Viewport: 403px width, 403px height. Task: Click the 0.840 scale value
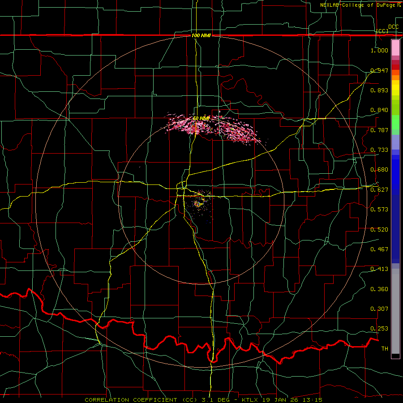379,110
